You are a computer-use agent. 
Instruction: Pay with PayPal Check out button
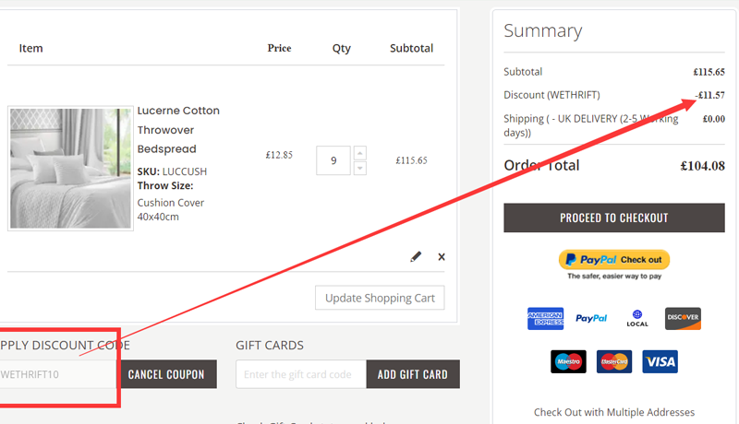(614, 260)
